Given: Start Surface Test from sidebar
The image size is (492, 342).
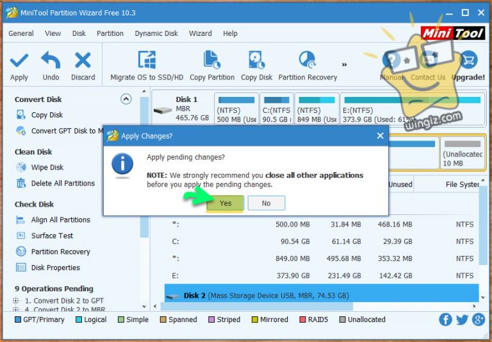Looking at the screenshot, I should point(52,235).
